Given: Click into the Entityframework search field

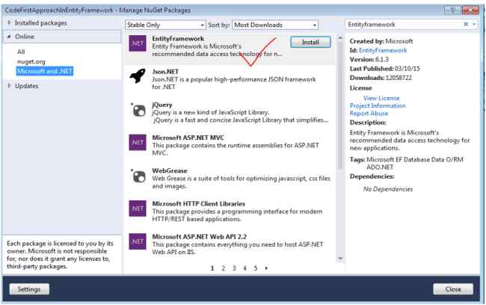Looking at the screenshot, I should (x=403, y=24).
